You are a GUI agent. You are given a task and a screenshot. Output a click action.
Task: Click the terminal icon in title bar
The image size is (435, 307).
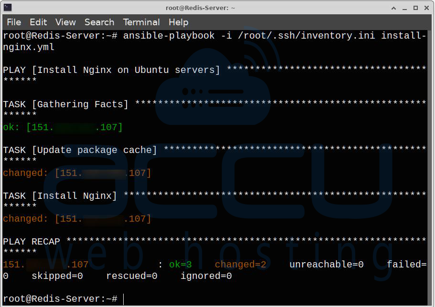[x=8, y=8]
